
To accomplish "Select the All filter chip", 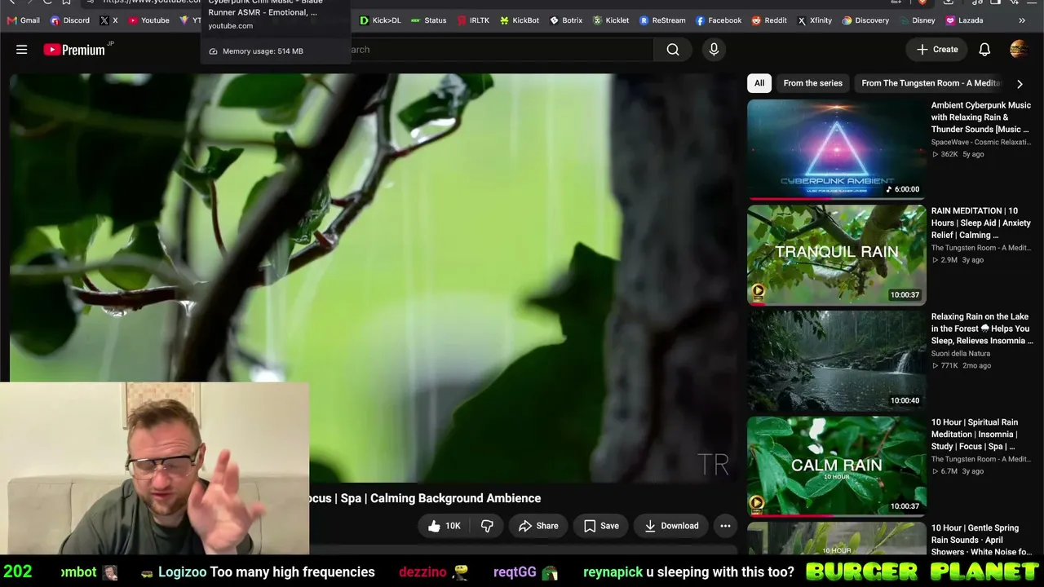I will click(759, 83).
